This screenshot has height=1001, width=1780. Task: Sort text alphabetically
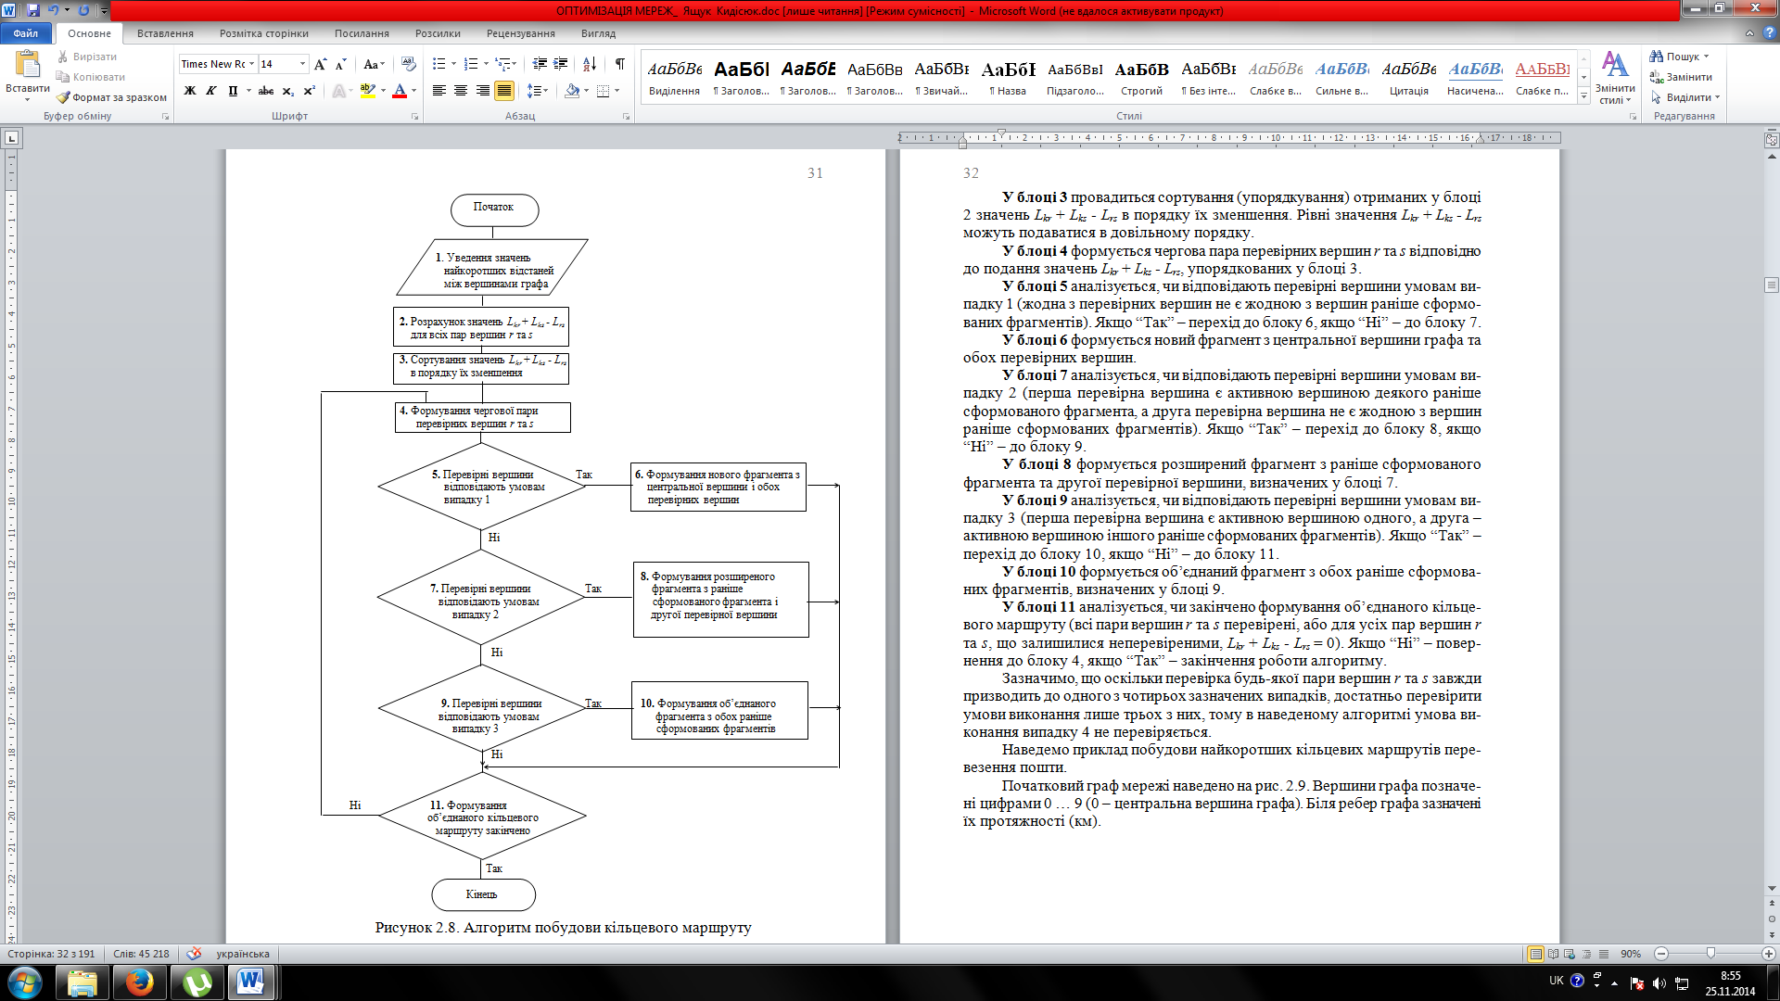(590, 64)
